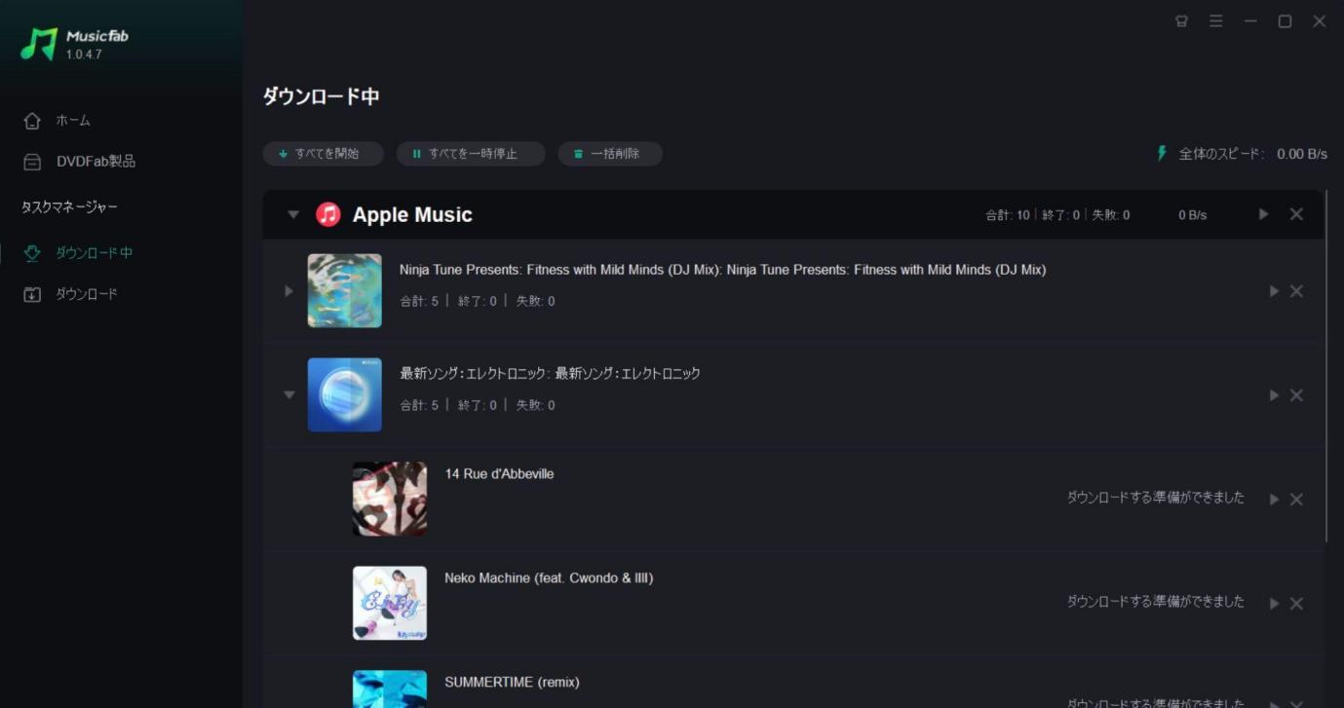Click the home house icon
Image resolution: width=1344 pixels, height=708 pixels.
pyautogui.click(x=32, y=121)
